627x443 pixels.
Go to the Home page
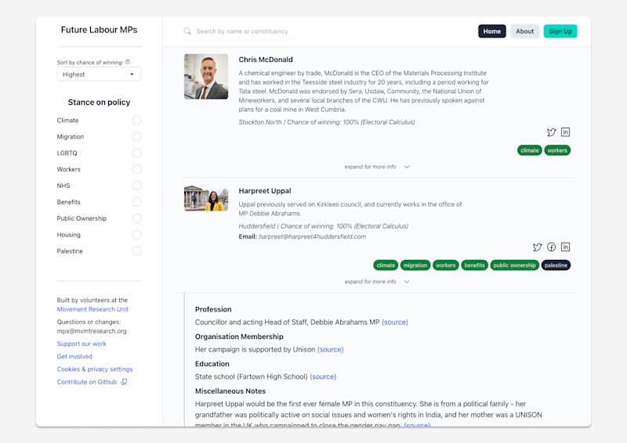tap(492, 31)
